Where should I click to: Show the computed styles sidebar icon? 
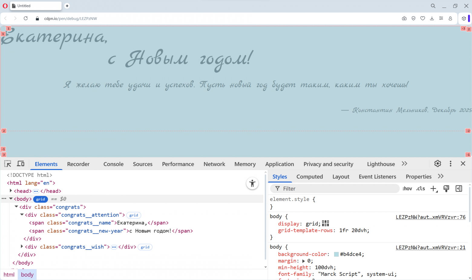pos(459,189)
